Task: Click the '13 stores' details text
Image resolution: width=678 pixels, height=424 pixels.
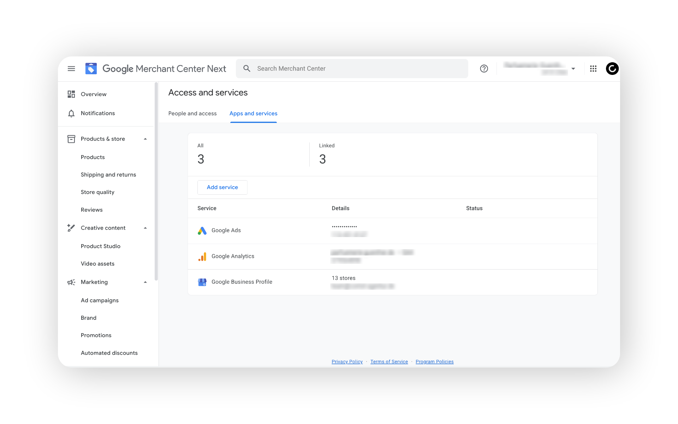Action: point(344,278)
